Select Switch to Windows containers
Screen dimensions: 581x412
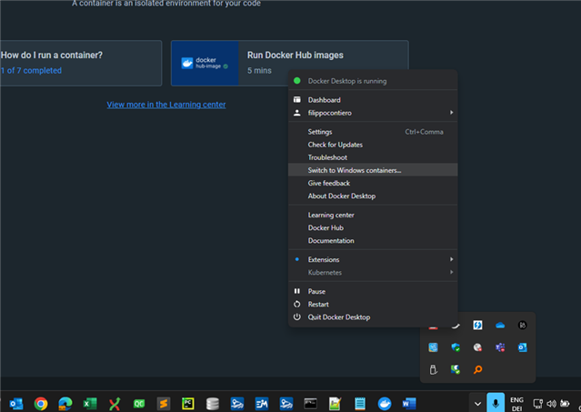(373, 170)
